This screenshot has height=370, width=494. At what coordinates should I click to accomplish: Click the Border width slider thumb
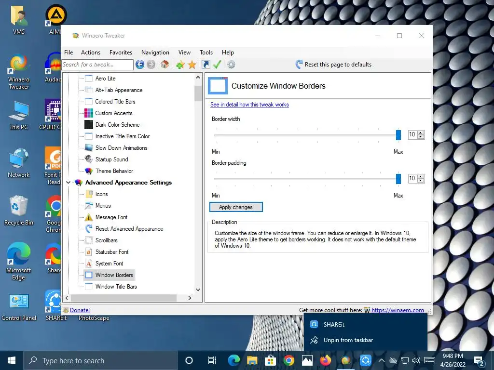coord(398,135)
